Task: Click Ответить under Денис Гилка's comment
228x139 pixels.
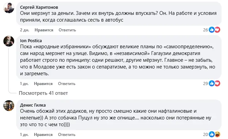Action: coord(67,135)
